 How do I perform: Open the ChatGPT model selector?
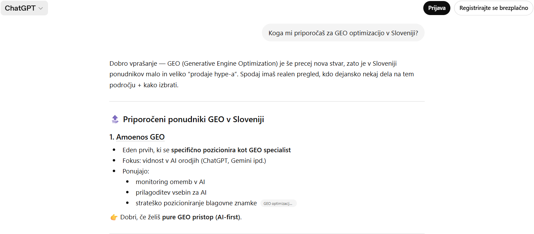24,8
